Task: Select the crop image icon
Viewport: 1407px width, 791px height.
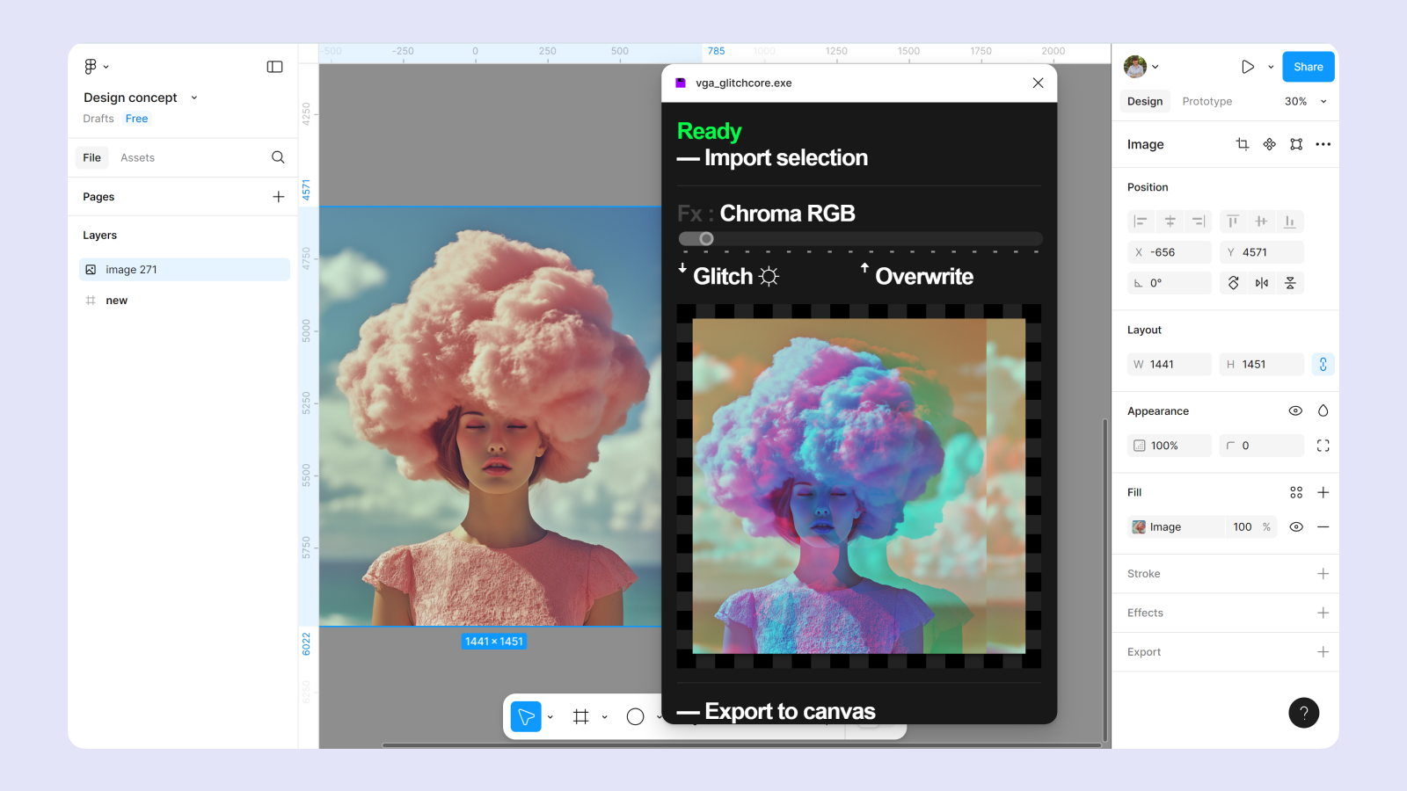Action: coord(1242,144)
